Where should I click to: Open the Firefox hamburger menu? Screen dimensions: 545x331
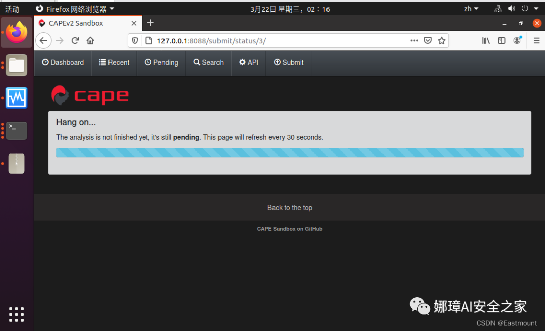[536, 41]
